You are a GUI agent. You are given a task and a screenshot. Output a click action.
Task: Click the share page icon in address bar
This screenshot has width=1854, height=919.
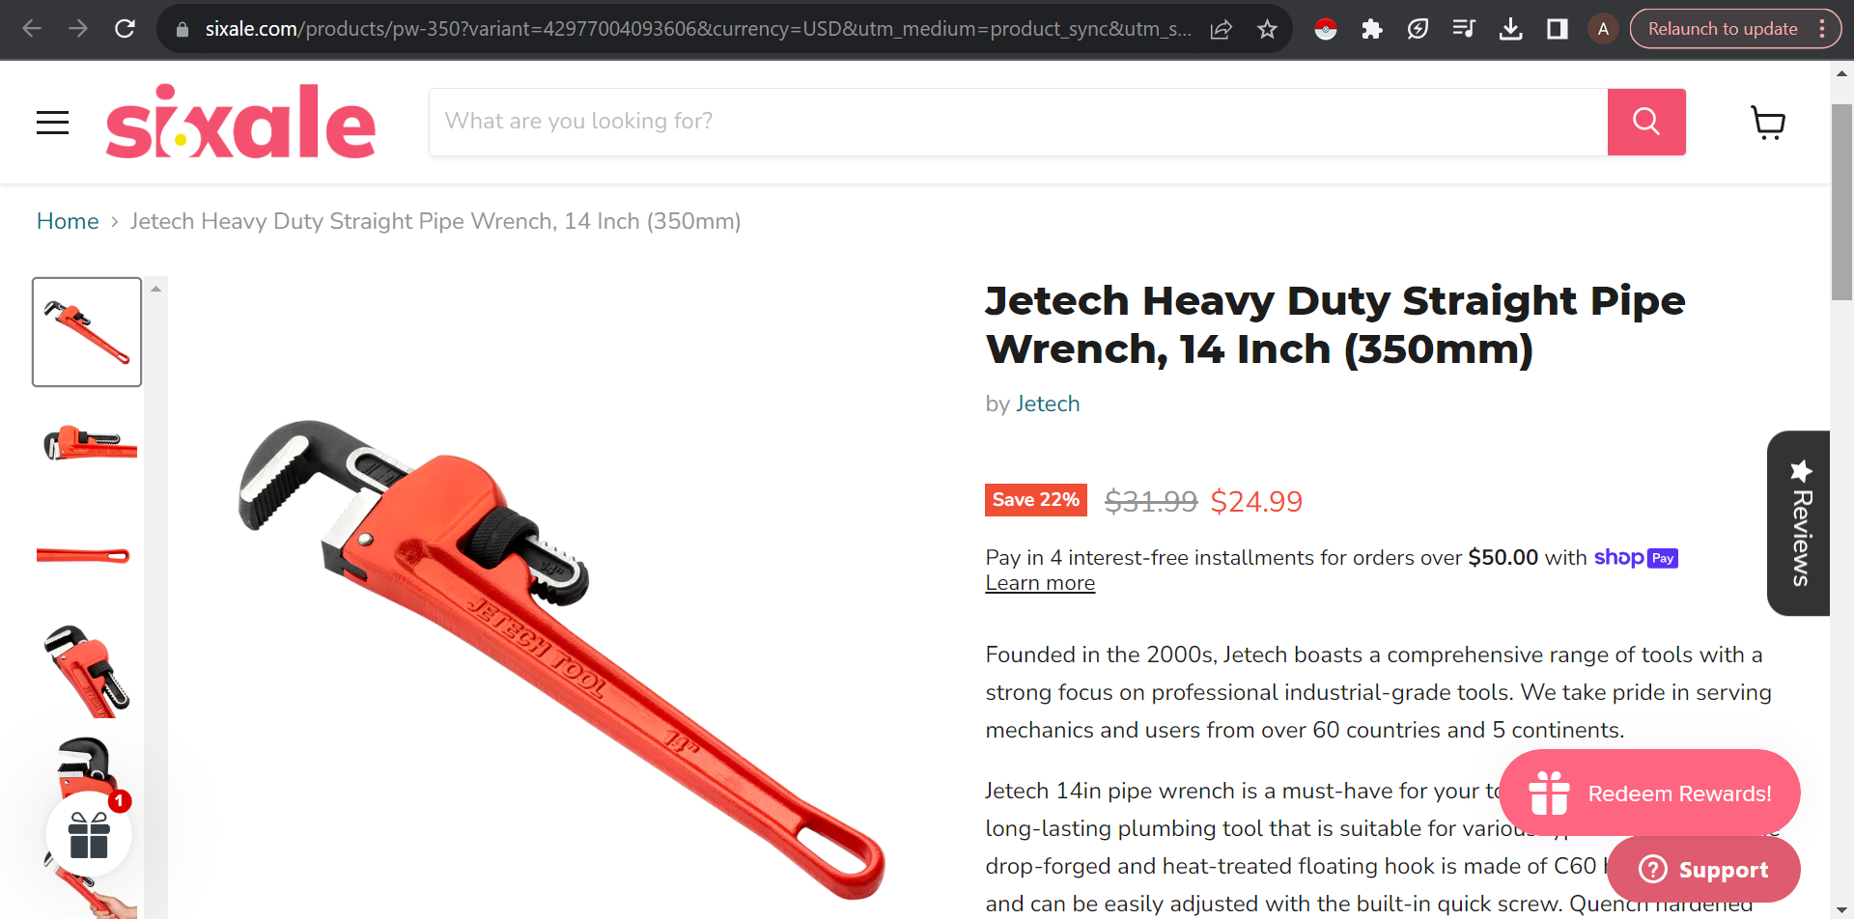[1222, 29]
